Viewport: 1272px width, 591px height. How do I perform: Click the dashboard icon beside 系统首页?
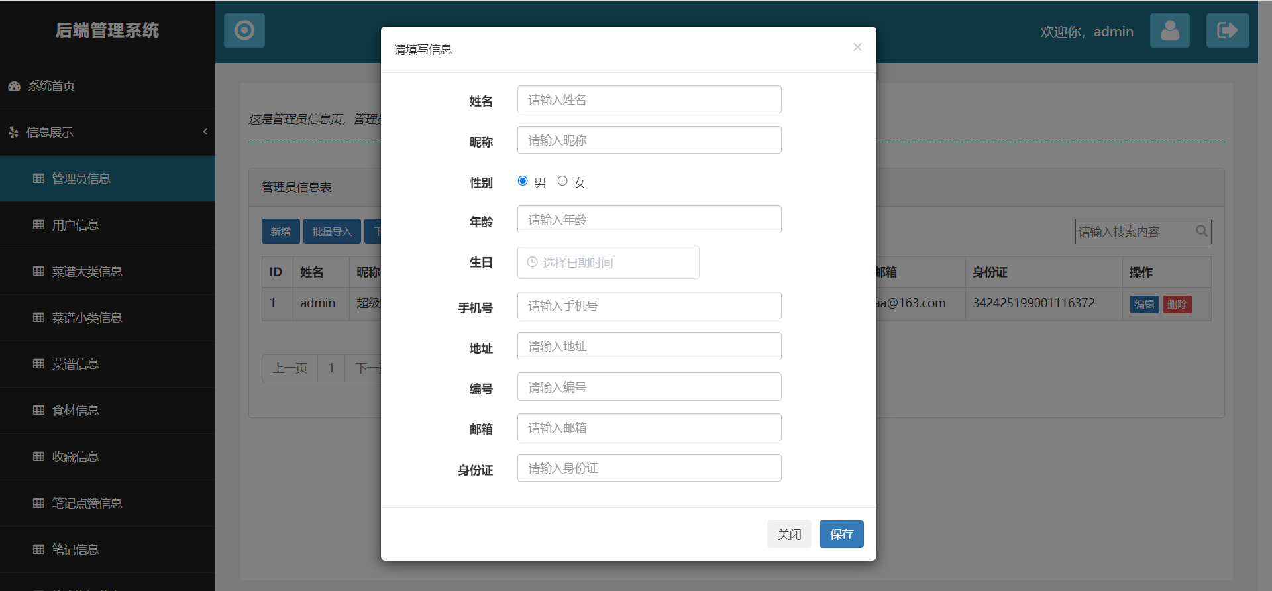click(x=14, y=86)
